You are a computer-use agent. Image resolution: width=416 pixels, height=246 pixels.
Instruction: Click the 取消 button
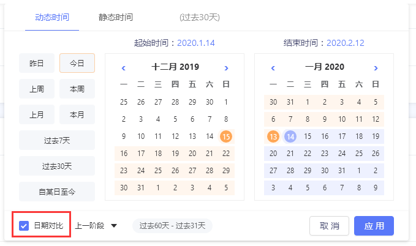(x=329, y=226)
